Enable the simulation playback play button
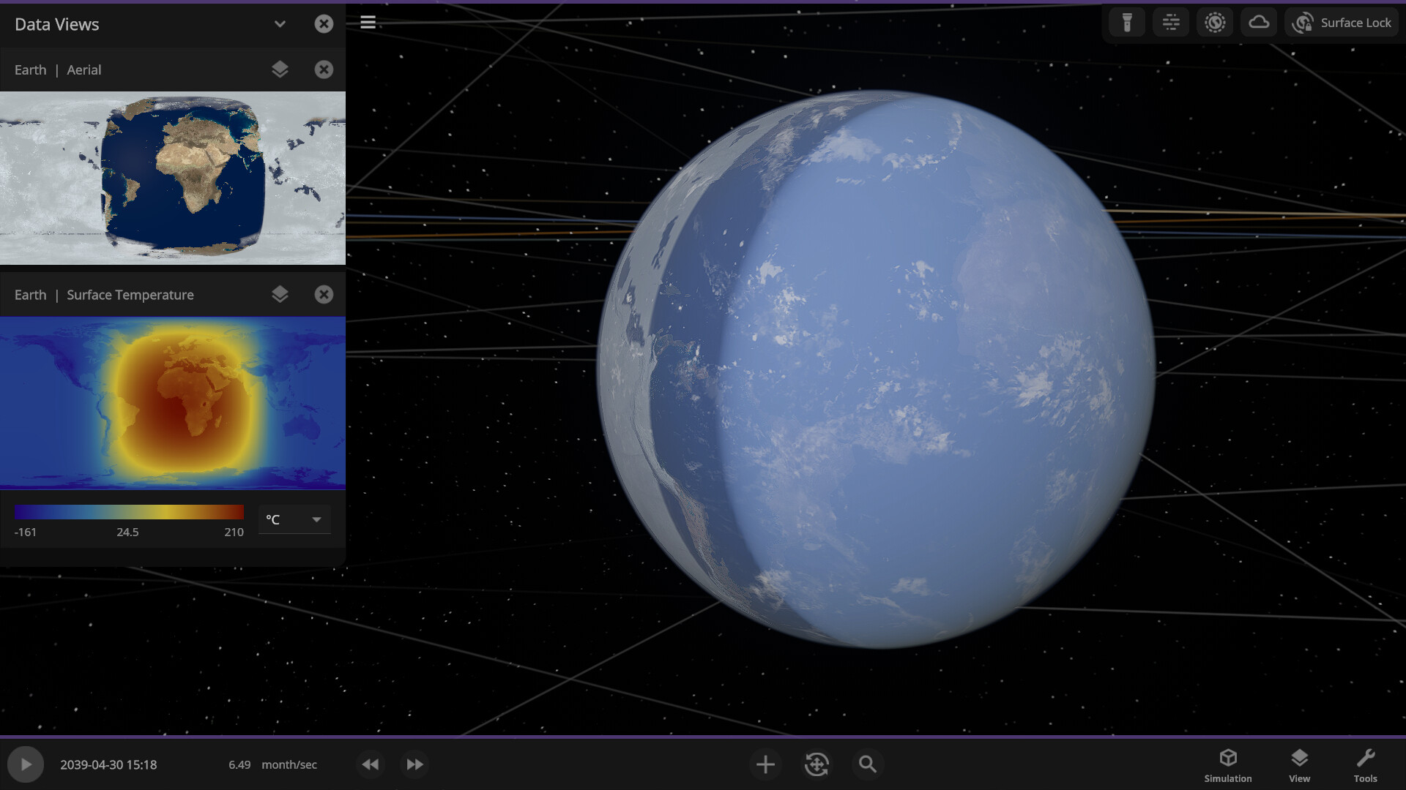Screen dimensions: 1406x790 tap(25, 764)
